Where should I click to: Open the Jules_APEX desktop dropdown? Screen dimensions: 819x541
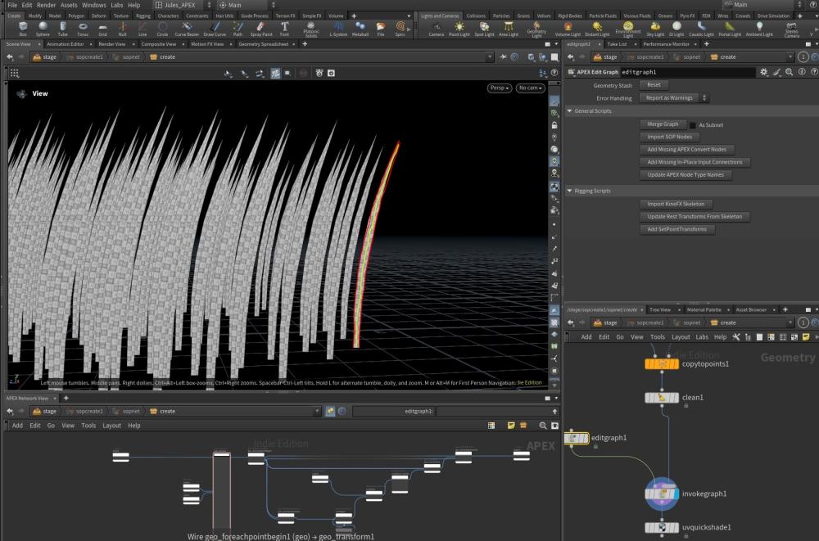point(183,5)
